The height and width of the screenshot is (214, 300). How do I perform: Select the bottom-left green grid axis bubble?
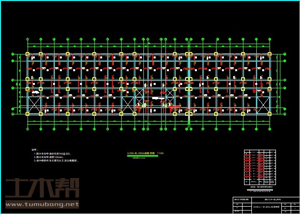pyautogui.click(x=27, y=128)
